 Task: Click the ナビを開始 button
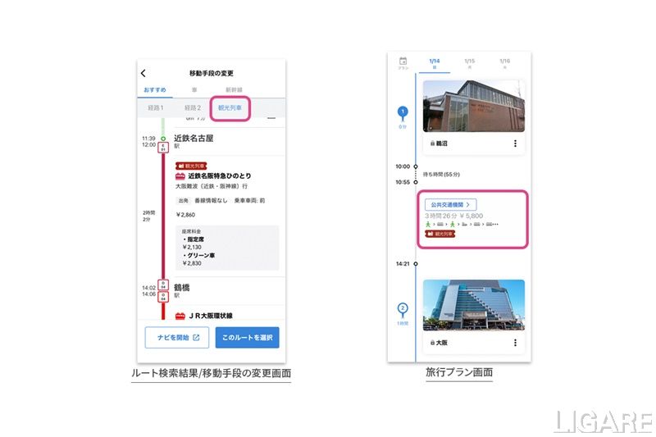[x=177, y=338]
